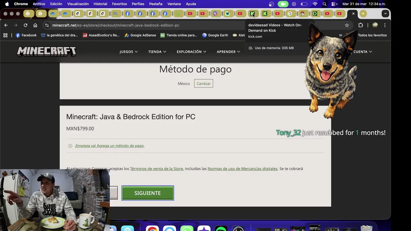Open the Chrome extensions puzzle icon
The width and height of the screenshot is (411, 231).
click(x=361, y=25)
